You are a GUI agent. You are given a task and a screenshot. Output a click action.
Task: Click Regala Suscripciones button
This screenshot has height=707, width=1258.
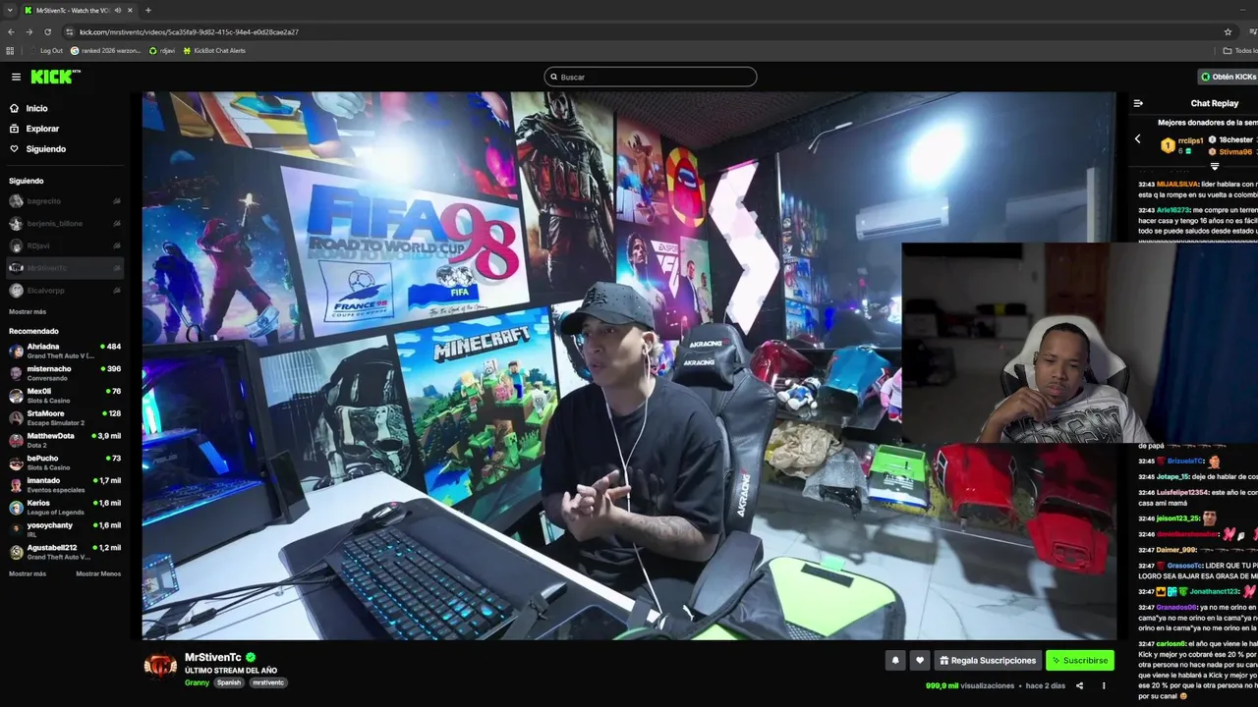click(x=987, y=661)
